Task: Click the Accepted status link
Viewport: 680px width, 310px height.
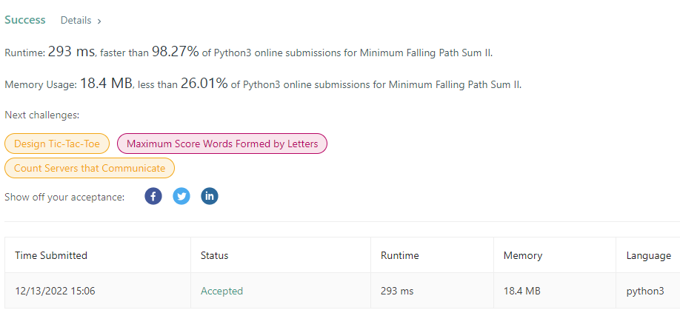Action: pos(221,291)
